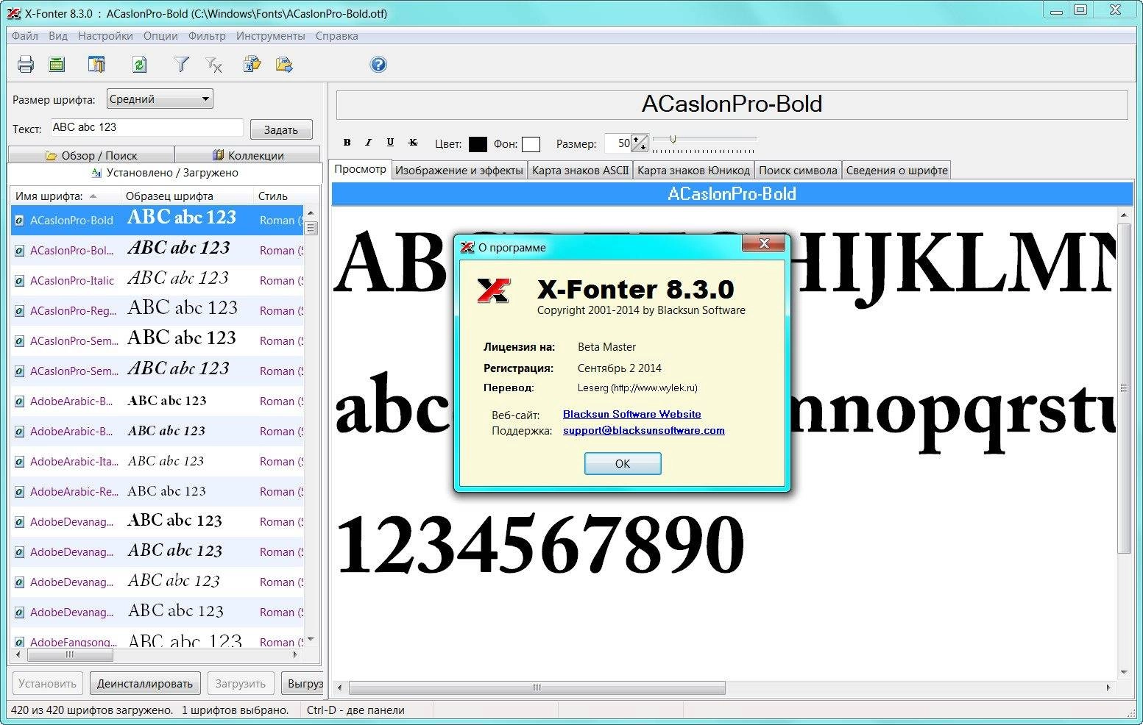Open the Настройки menu
1143x725 pixels.
point(105,35)
